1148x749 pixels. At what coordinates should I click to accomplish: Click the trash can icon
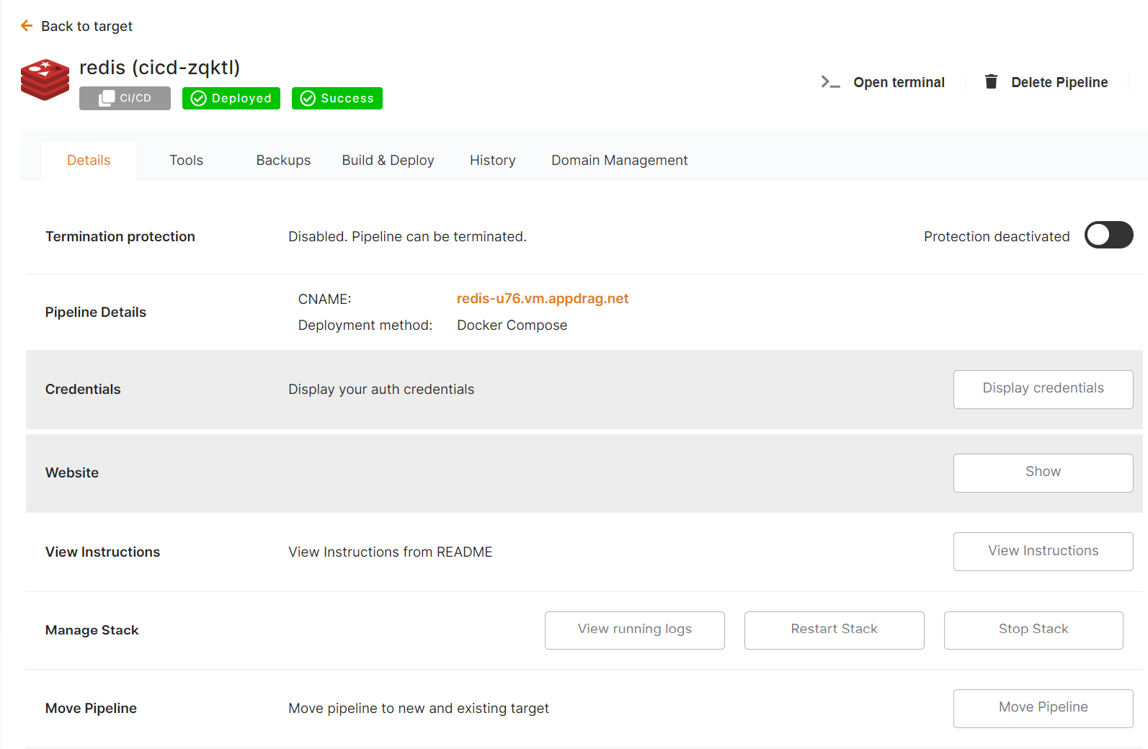pyautogui.click(x=991, y=81)
